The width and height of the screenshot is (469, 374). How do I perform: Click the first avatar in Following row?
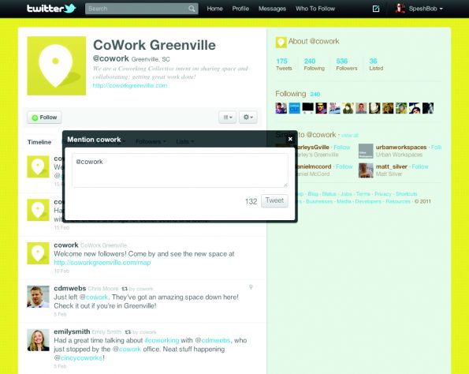click(x=281, y=108)
